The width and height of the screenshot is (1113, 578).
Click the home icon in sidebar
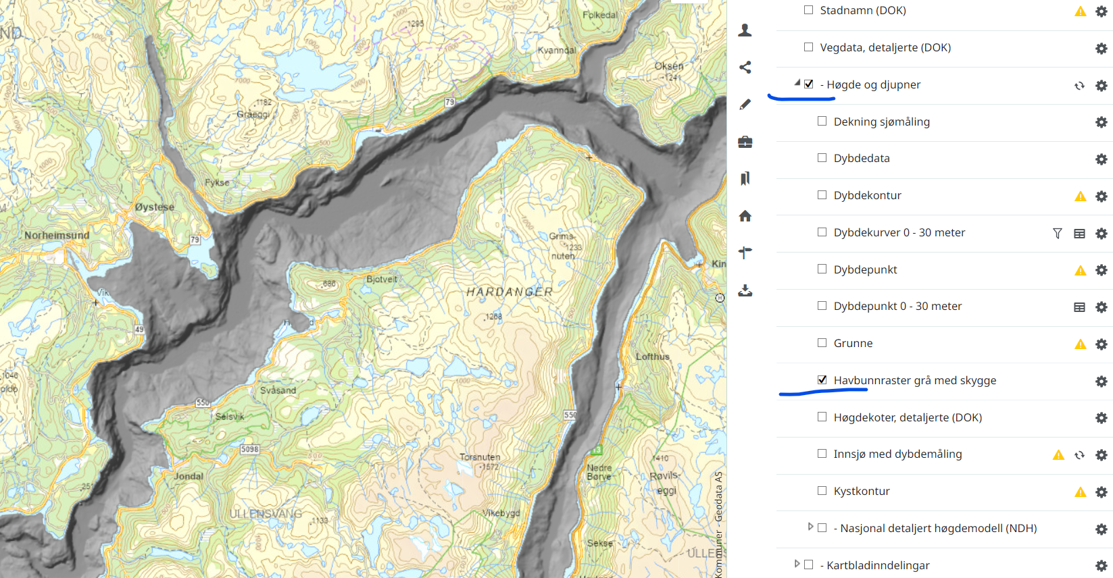click(x=745, y=216)
